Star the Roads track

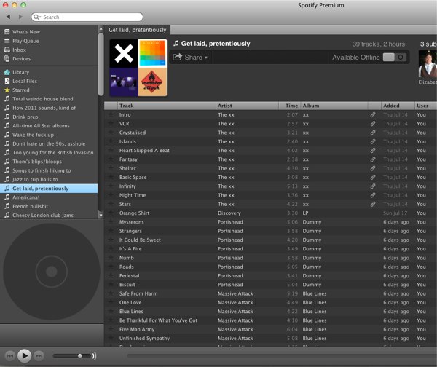[111, 267]
